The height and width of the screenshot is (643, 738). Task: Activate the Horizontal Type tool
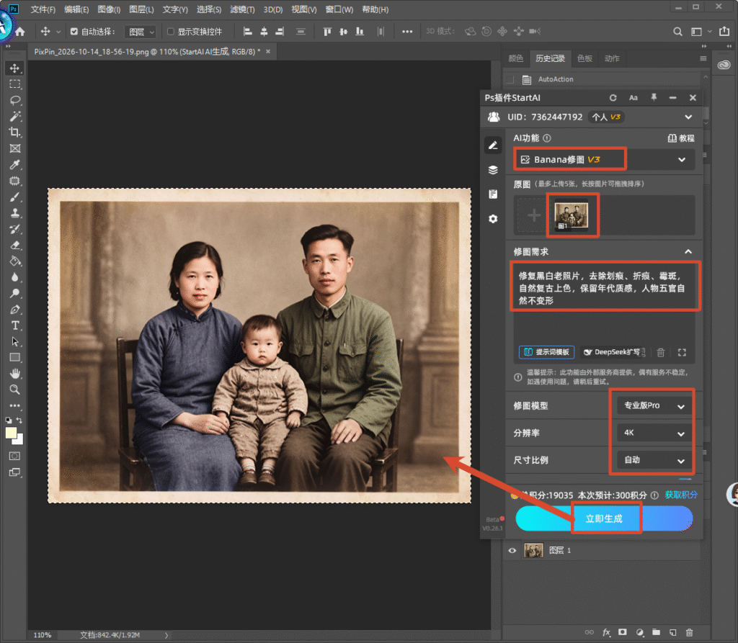14,325
